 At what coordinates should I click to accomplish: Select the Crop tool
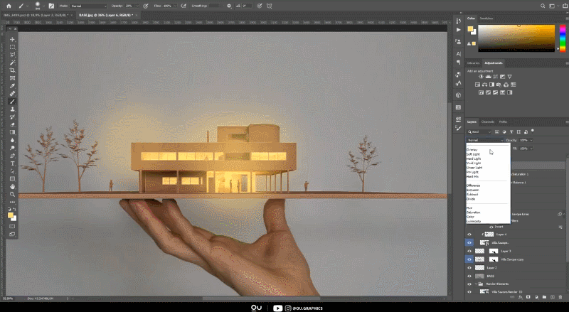(x=13, y=70)
